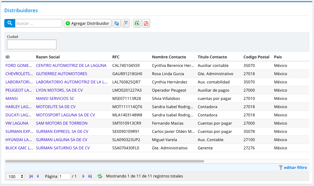Viewport: 314px width, 186px height.
Task: Open the LABORATORIO AUTOMOTRIZ DE LA L... link
Action: tap(72, 82)
